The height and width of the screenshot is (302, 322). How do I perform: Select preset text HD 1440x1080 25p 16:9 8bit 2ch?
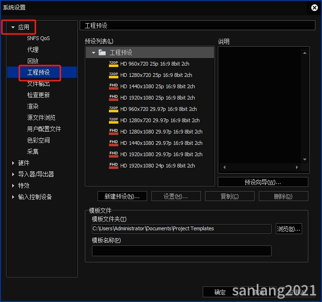pyautogui.click(x=157, y=86)
